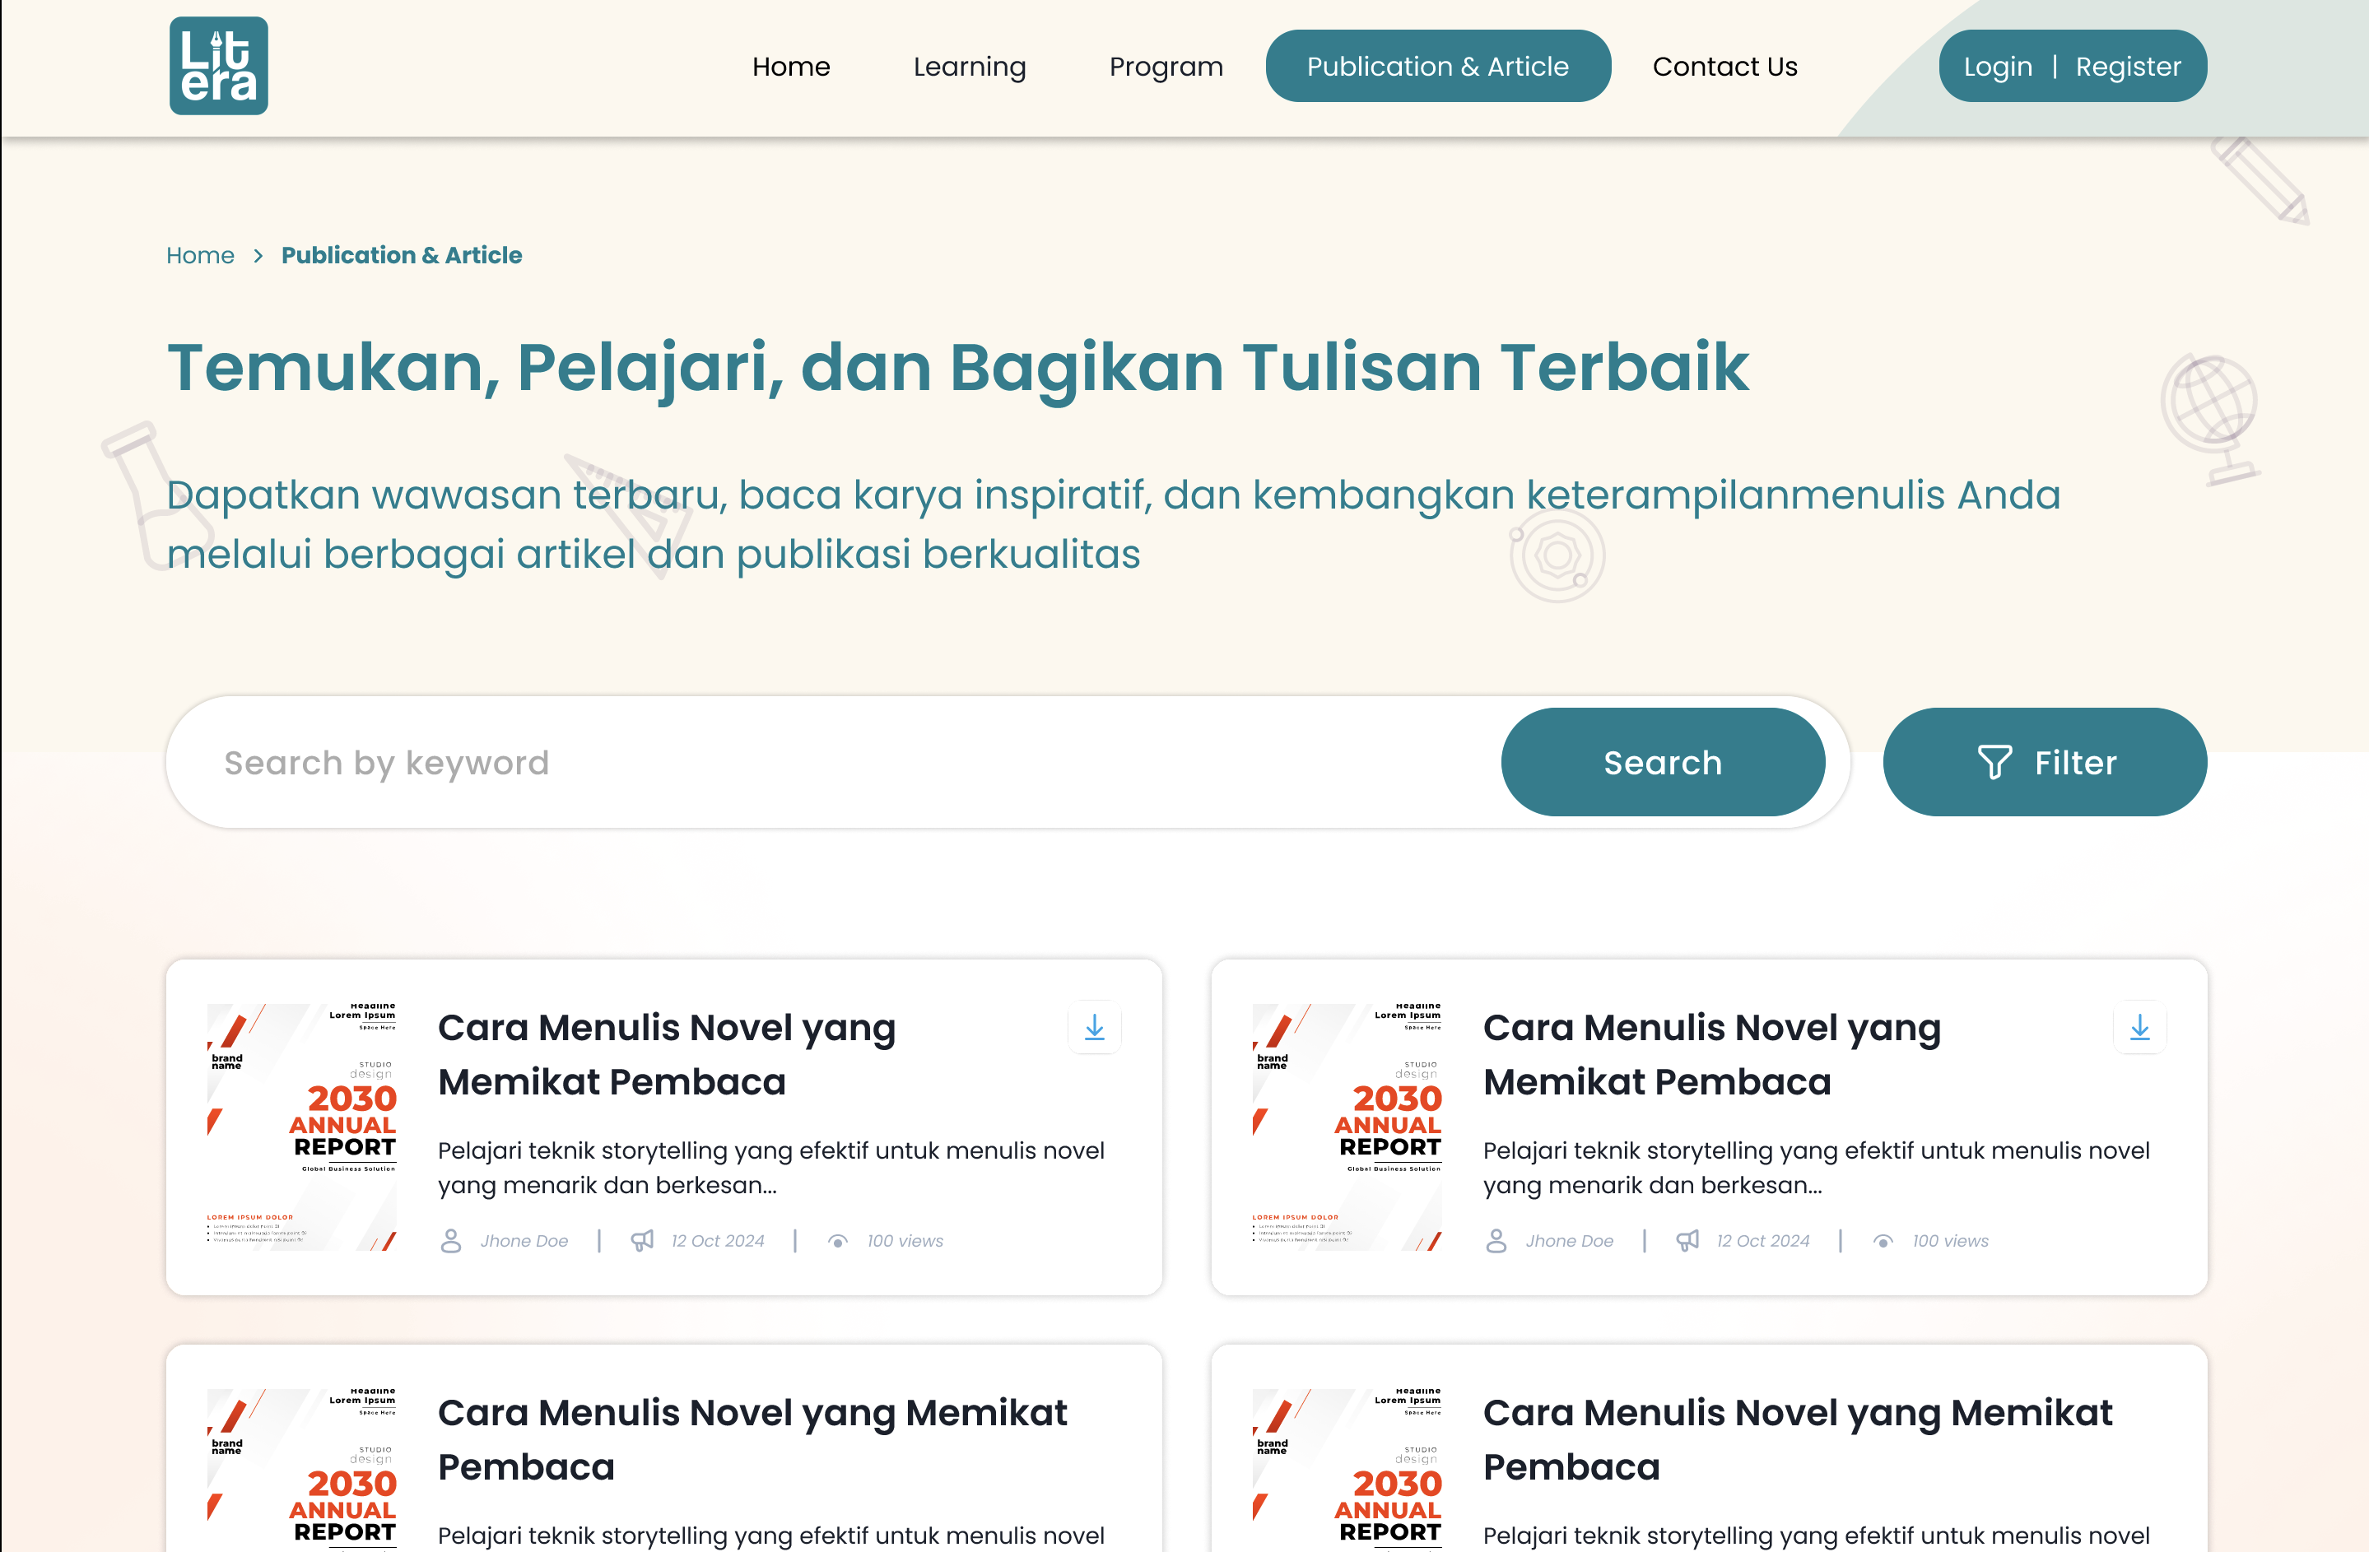Open the top-left card's annual report thumbnail
The image size is (2369, 1552).
pyautogui.click(x=301, y=1127)
